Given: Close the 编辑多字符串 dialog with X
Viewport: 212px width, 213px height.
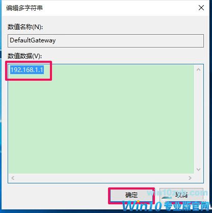Looking at the screenshot, I should point(201,8).
